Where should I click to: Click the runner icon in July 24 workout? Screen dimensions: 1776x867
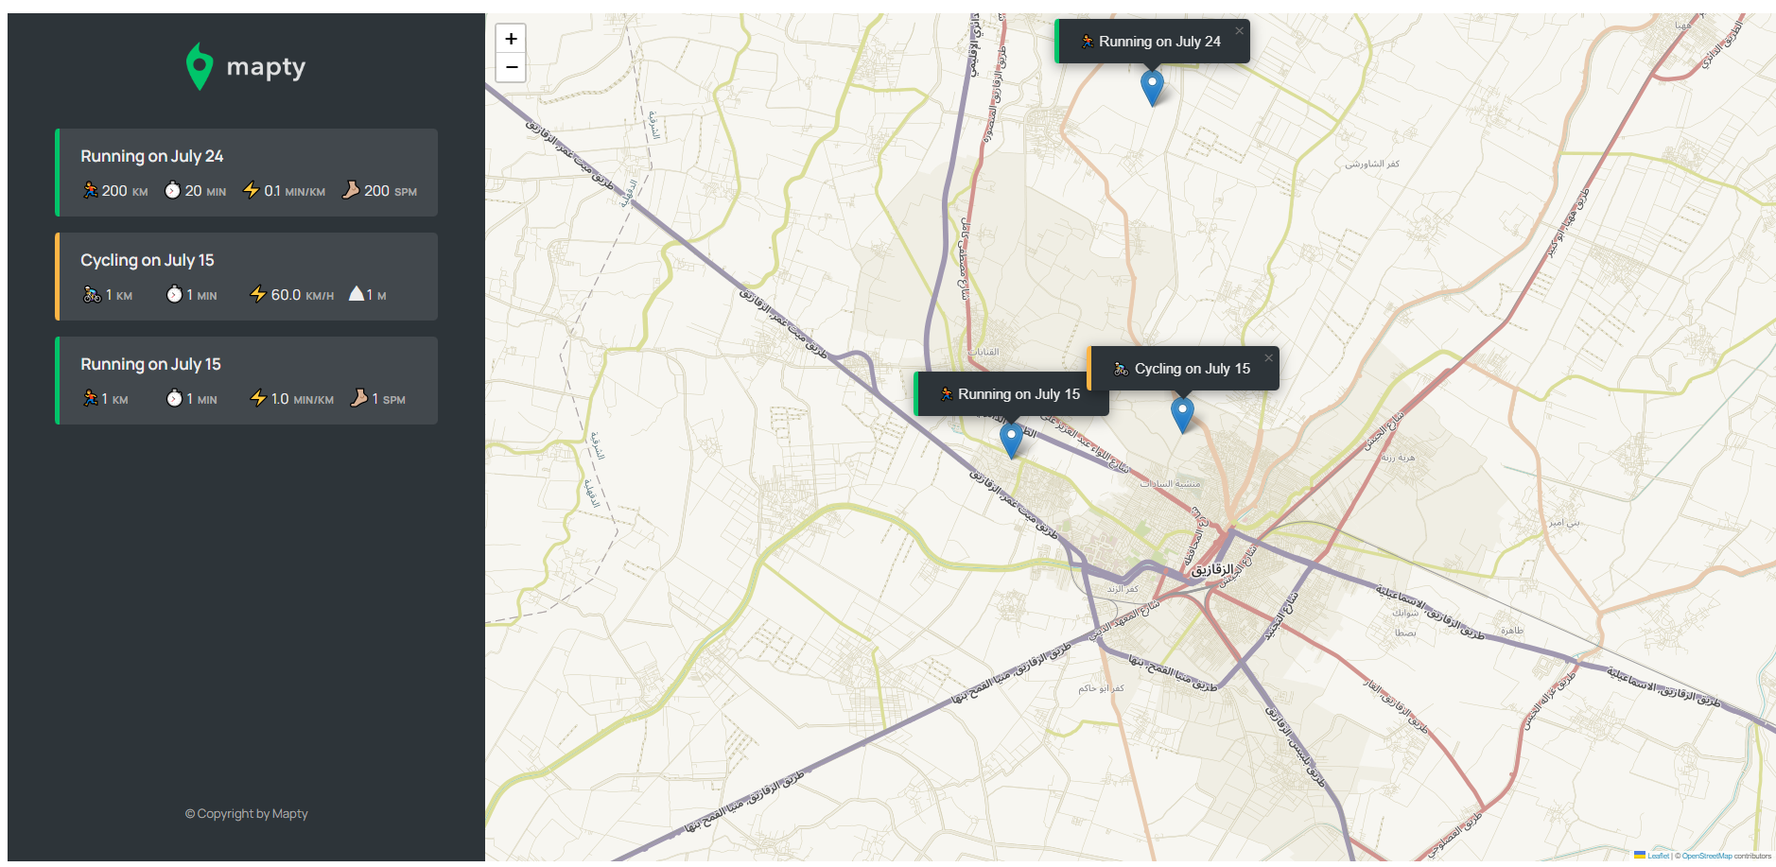pos(90,190)
